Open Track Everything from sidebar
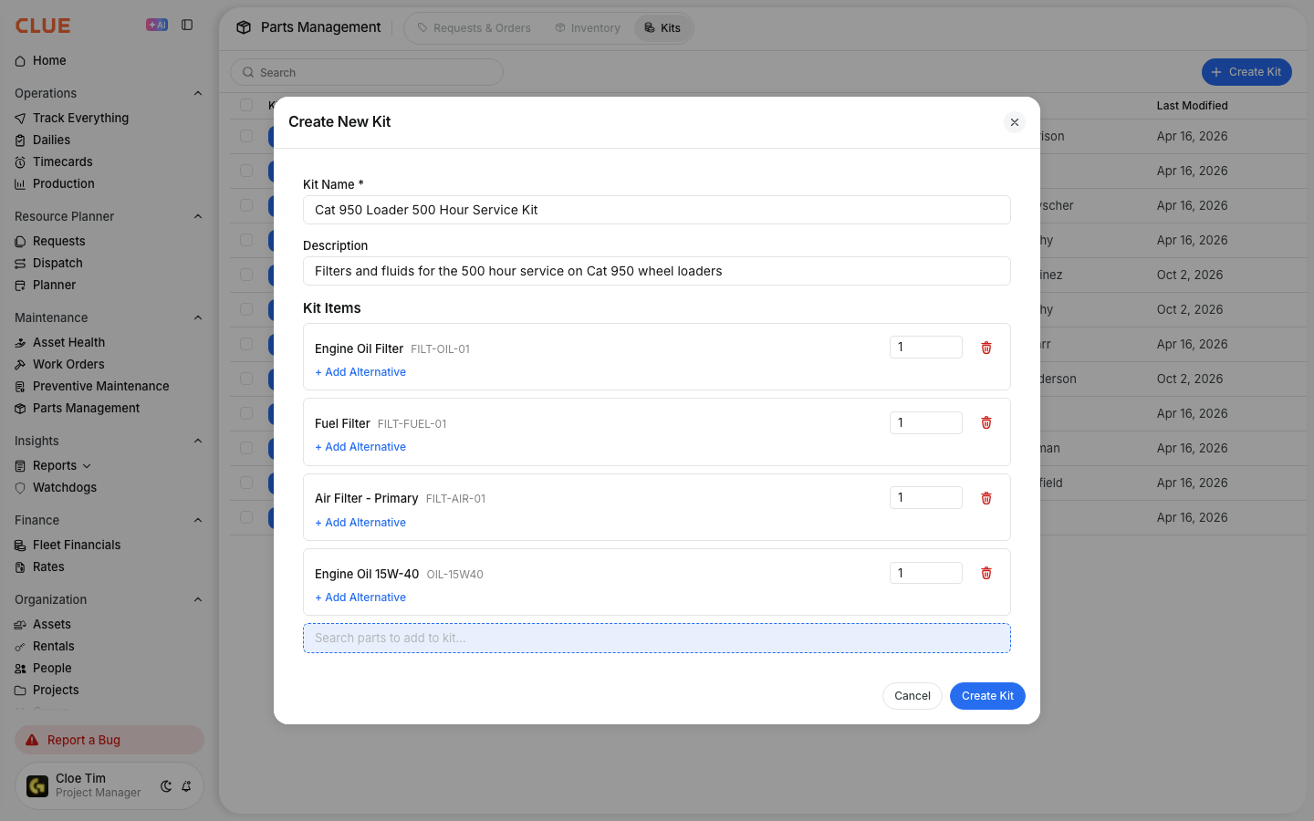Viewport: 1314px width, 821px height. pyautogui.click(x=80, y=118)
